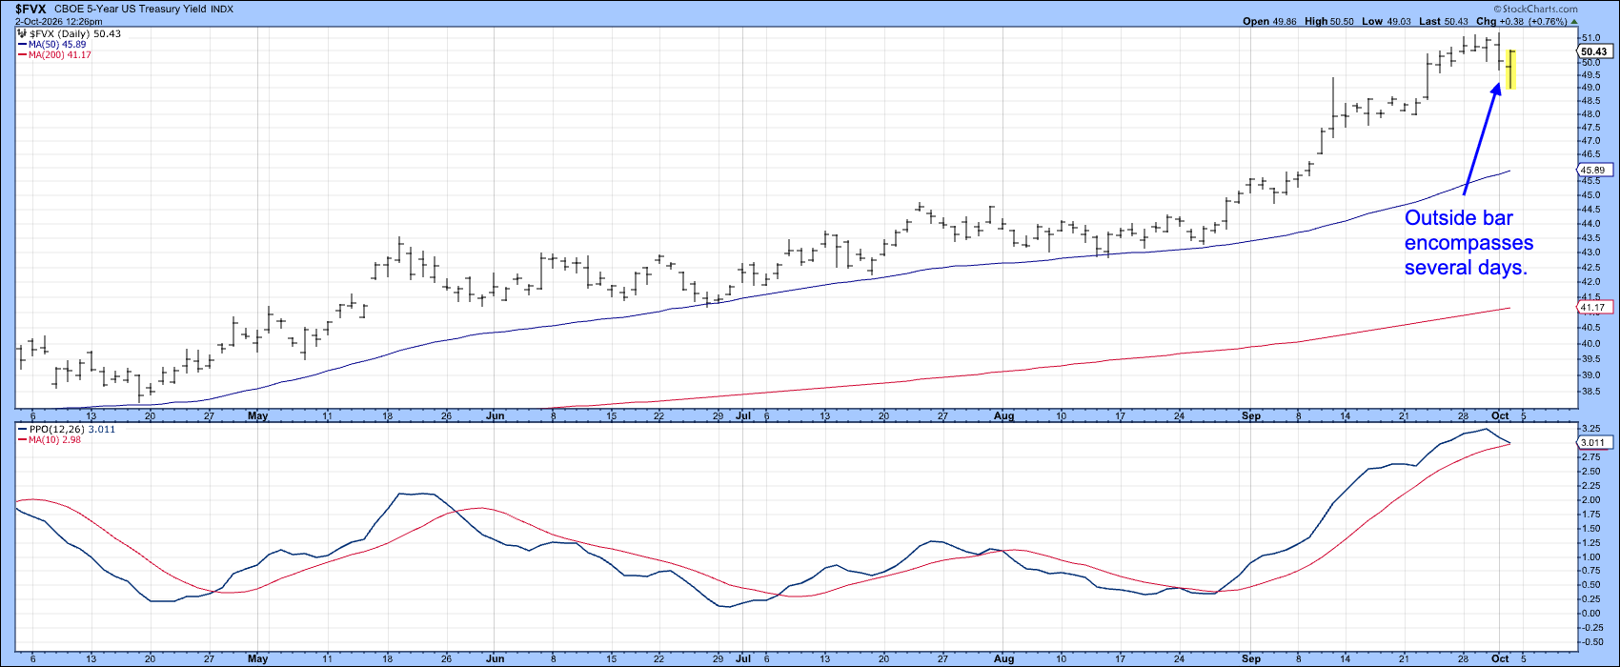Select the '$FVX (Daily) 50.43' legend entry
The width and height of the screenshot is (1620, 667).
click(69, 33)
